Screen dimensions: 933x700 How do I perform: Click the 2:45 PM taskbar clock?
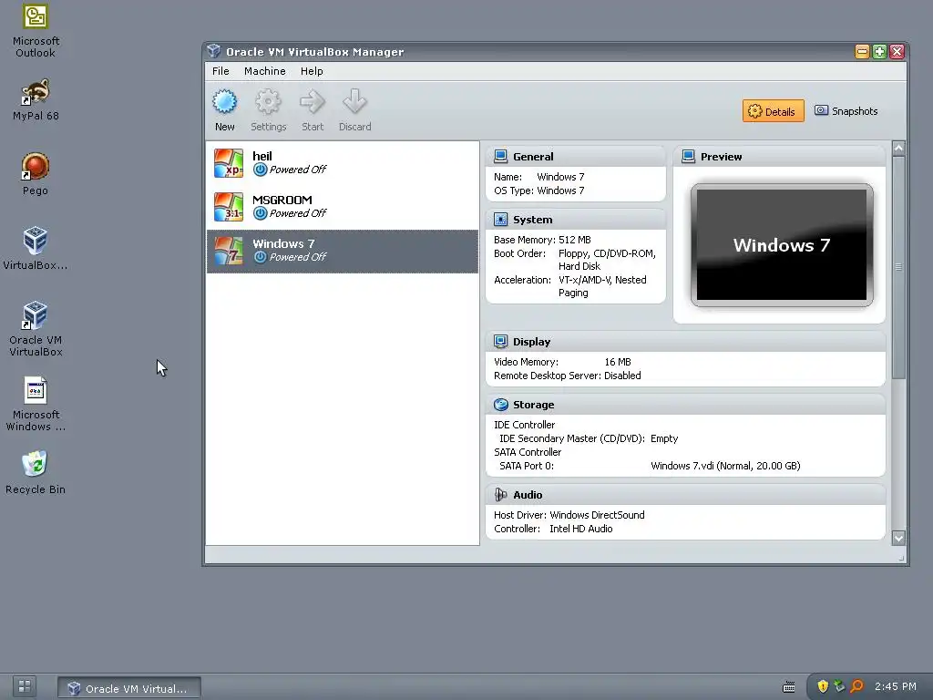point(895,686)
